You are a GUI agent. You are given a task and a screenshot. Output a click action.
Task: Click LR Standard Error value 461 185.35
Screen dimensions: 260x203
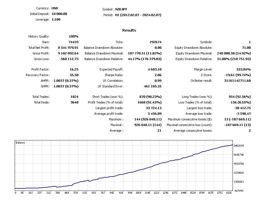(x=153, y=86)
